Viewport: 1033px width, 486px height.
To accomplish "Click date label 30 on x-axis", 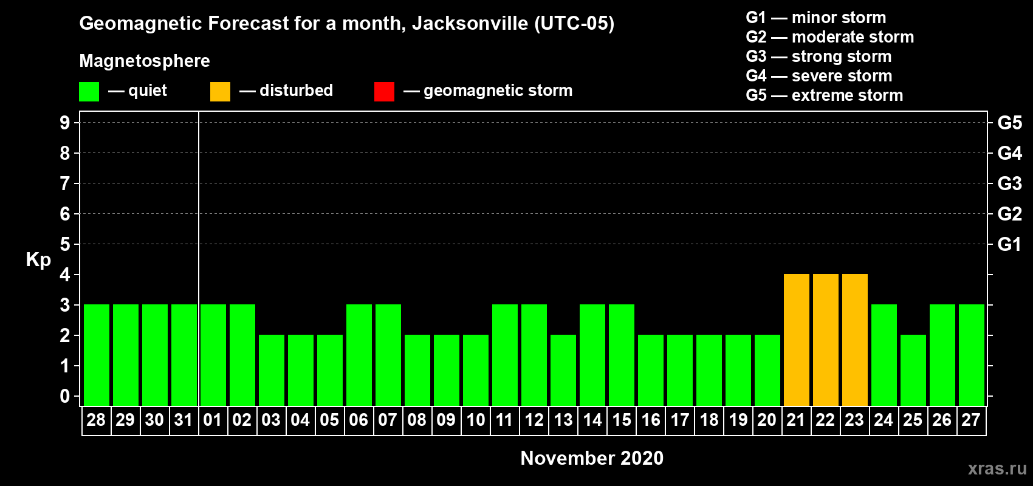I will (154, 420).
